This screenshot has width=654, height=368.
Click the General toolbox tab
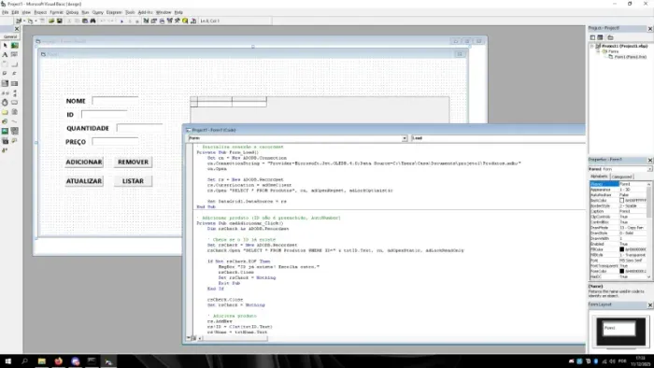click(10, 36)
